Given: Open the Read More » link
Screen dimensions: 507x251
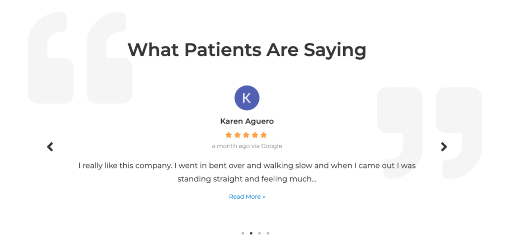Looking at the screenshot, I should tap(247, 197).
